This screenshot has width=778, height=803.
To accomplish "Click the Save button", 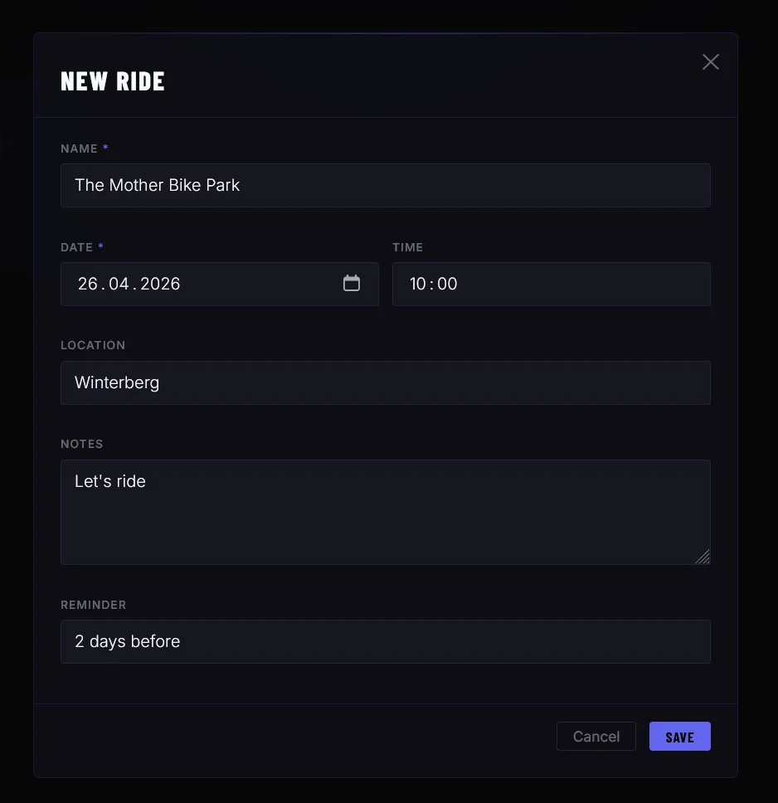I will coord(679,736).
